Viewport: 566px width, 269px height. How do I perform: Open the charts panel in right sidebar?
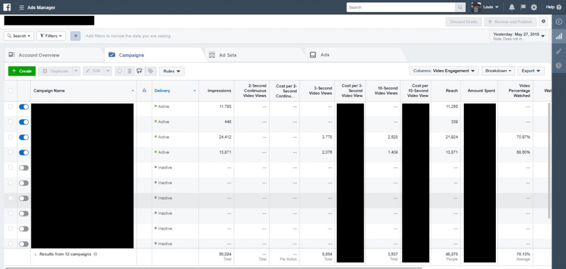[559, 36]
